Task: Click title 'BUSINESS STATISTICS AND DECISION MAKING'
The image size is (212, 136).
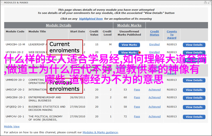Action: tap(47, 108)
